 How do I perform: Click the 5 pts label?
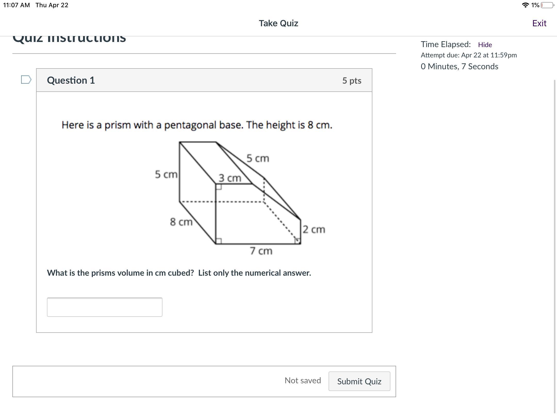352,81
